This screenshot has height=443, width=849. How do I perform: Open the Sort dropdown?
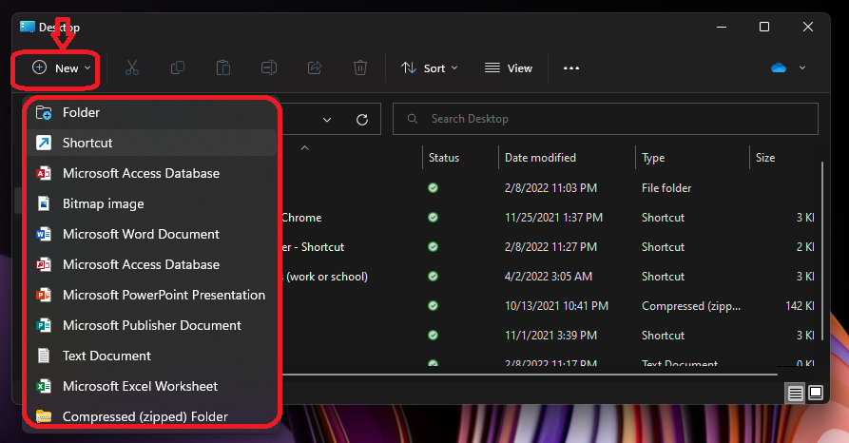[x=430, y=68]
